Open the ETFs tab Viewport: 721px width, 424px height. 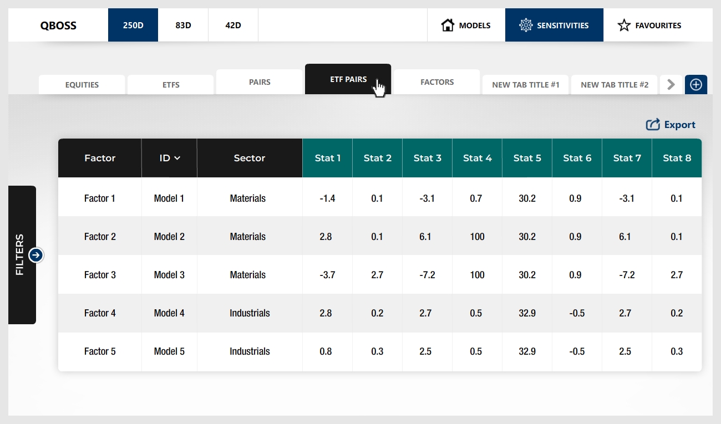coord(171,85)
